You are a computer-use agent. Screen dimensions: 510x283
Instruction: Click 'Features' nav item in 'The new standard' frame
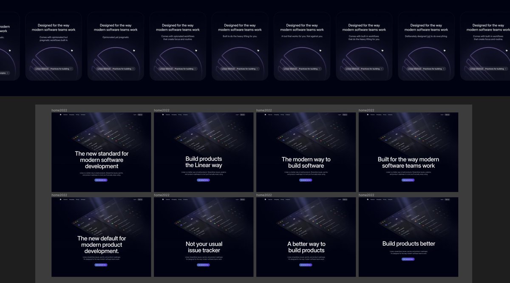click(65, 115)
